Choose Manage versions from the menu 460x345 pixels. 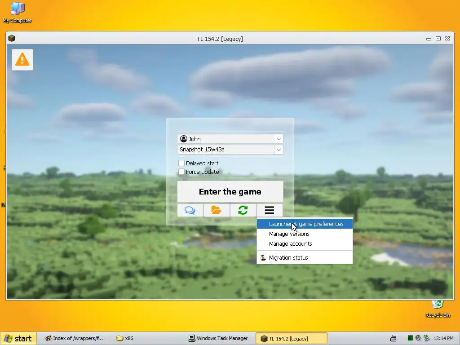(305, 234)
